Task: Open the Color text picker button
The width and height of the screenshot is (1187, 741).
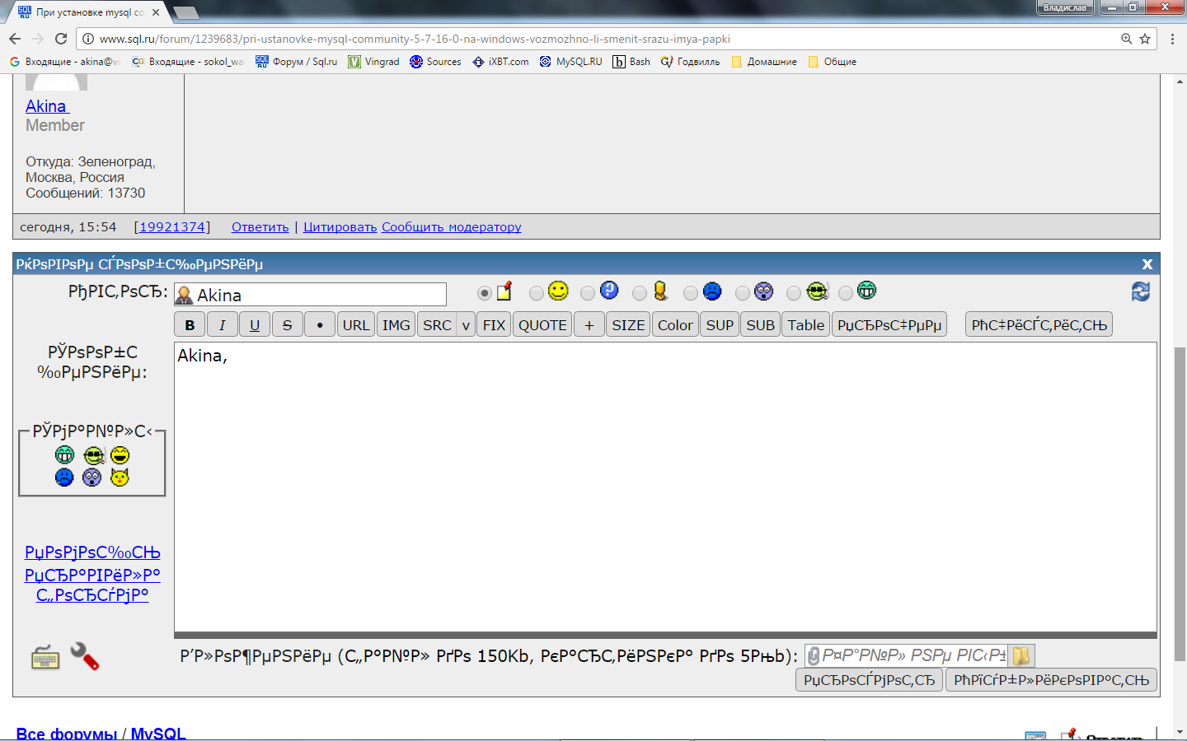Action: coord(675,325)
